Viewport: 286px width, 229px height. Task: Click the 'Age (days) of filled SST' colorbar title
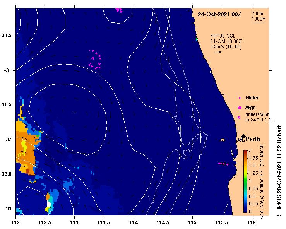262,181
